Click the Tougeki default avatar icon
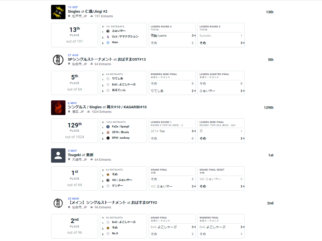This screenshot has width=322, height=241. [58, 156]
